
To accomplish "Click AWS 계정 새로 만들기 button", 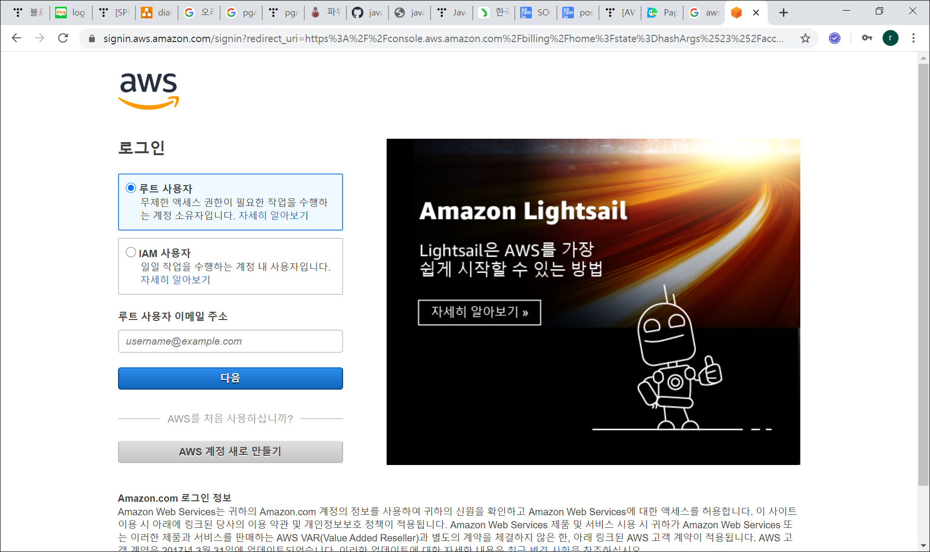I will coord(230,452).
